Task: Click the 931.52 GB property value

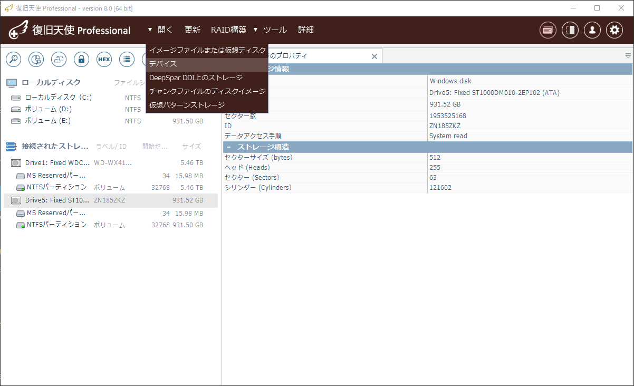Action: pyautogui.click(x=530, y=104)
